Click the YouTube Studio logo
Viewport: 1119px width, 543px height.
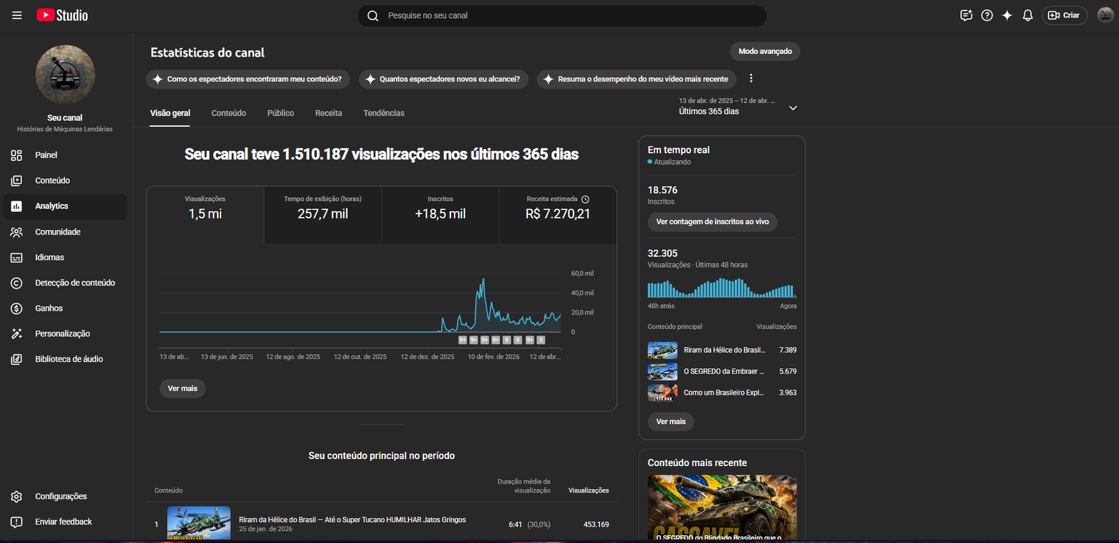pos(62,15)
